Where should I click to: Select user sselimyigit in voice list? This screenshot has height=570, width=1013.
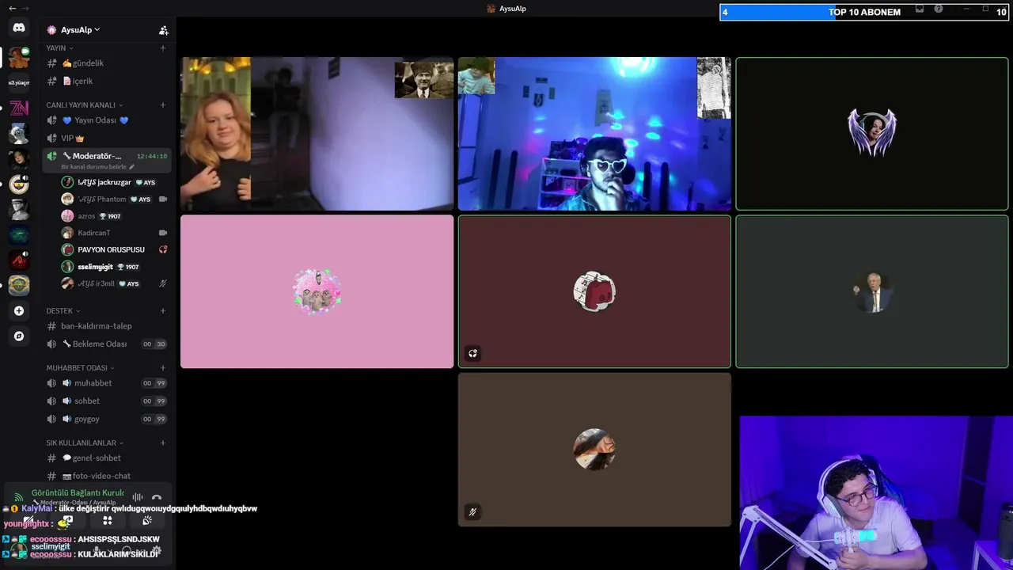[115, 267]
